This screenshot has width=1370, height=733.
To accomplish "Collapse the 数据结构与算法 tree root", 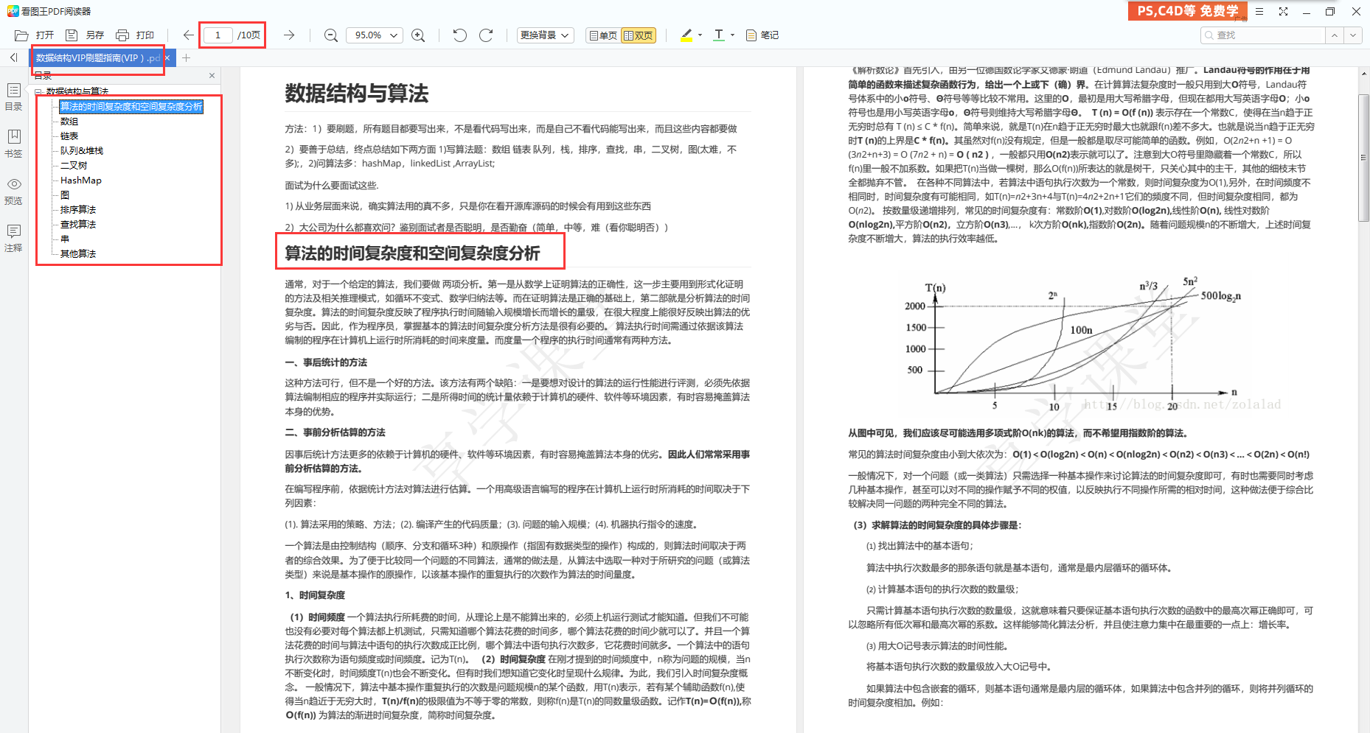I will tap(39, 92).
